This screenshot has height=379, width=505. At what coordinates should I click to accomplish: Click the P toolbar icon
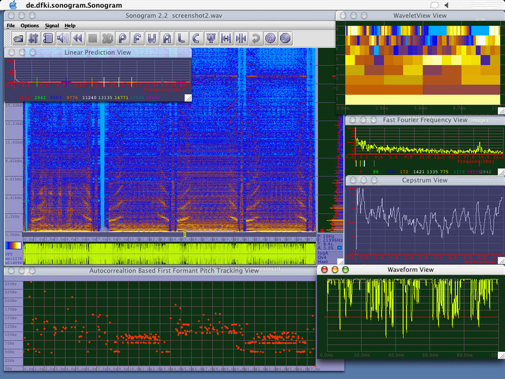pyautogui.click(x=122, y=38)
